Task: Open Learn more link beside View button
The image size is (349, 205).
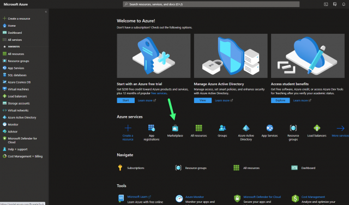Action: click(x=224, y=101)
